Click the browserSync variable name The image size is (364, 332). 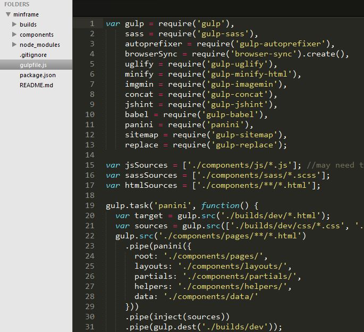(x=151, y=54)
